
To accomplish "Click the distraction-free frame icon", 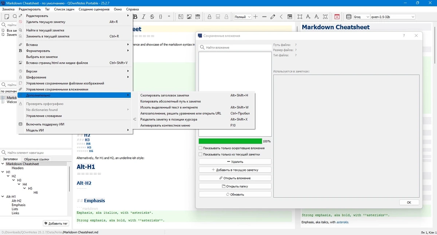I will coord(300,17).
